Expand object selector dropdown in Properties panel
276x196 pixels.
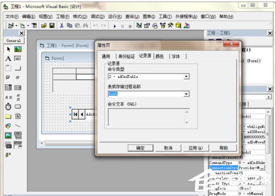pyautogui.click(x=268, y=97)
